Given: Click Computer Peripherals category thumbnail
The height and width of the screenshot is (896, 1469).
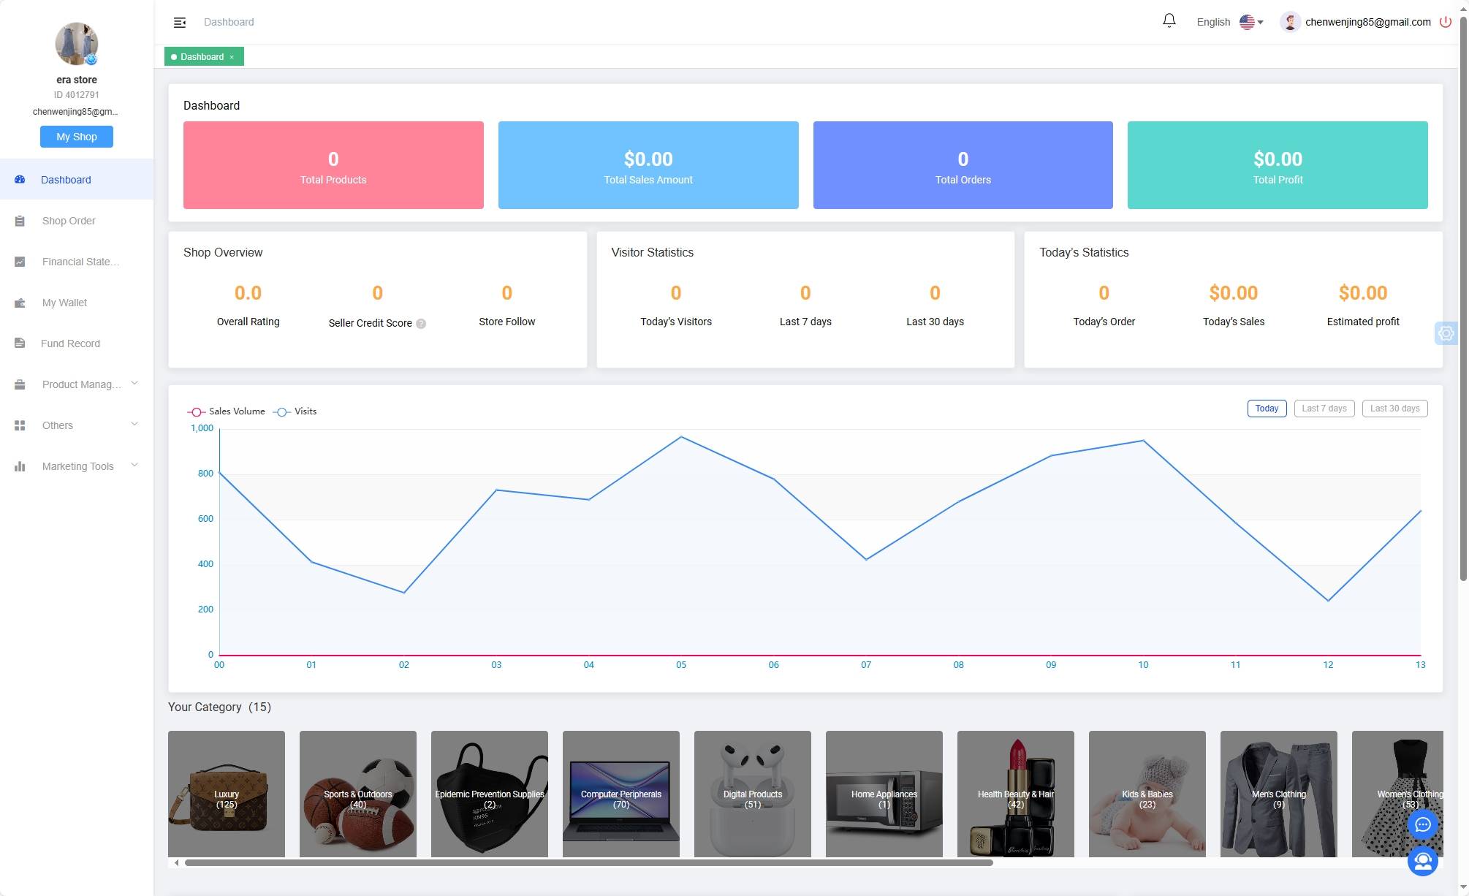Looking at the screenshot, I should tap(620, 793).
